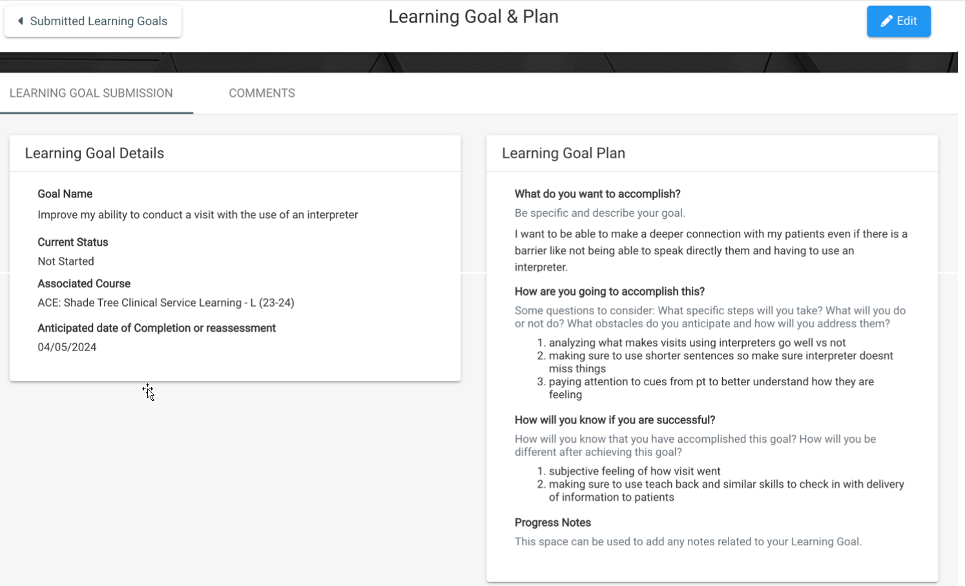Click 'What do you want to accomplish?' heading

pyautogui.click(x=597, y=194)
